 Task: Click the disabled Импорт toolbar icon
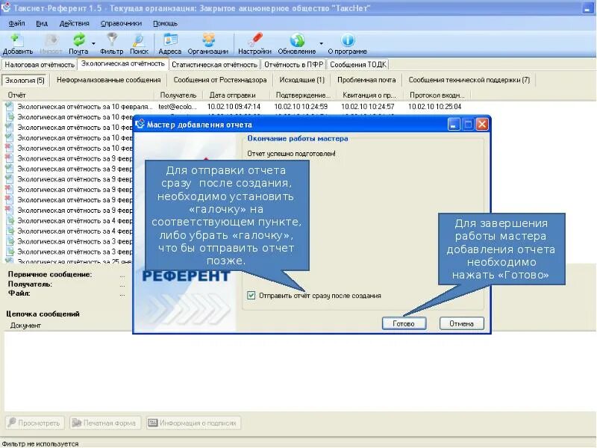(51, 44)
